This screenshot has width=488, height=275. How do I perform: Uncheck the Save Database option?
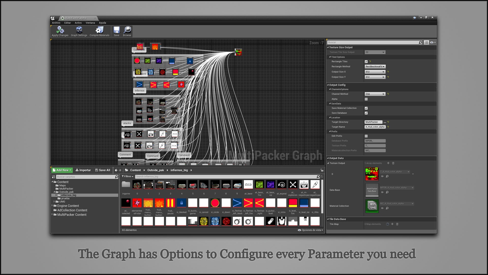366,113
